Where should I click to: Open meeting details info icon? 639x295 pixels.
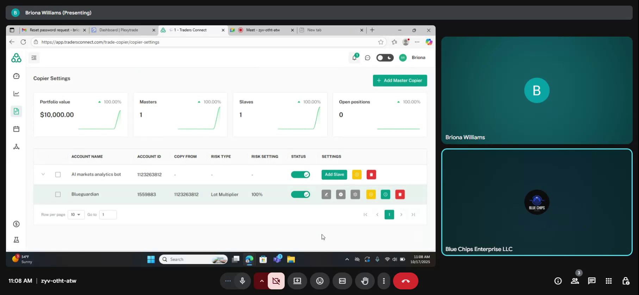pos(558,281)
